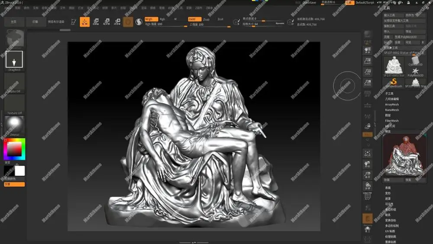Expand the 多边形绘制 subpalette
Screen dimensions: 433x244
[392, 226]
